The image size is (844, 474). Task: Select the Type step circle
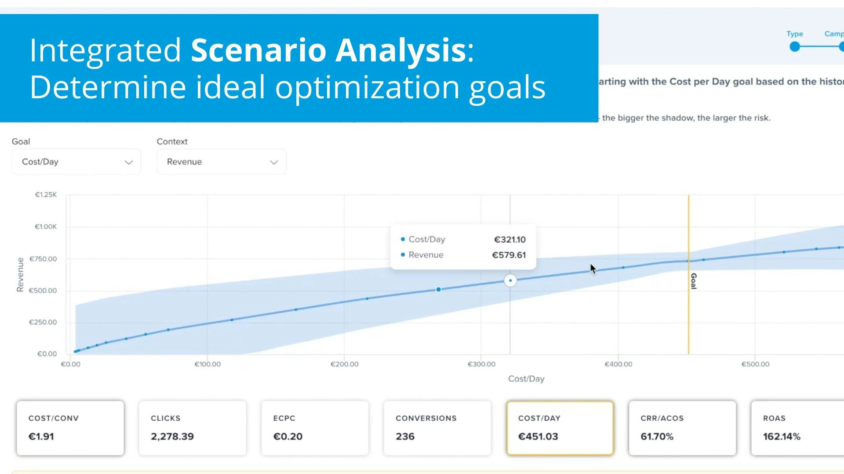point(795,47)
